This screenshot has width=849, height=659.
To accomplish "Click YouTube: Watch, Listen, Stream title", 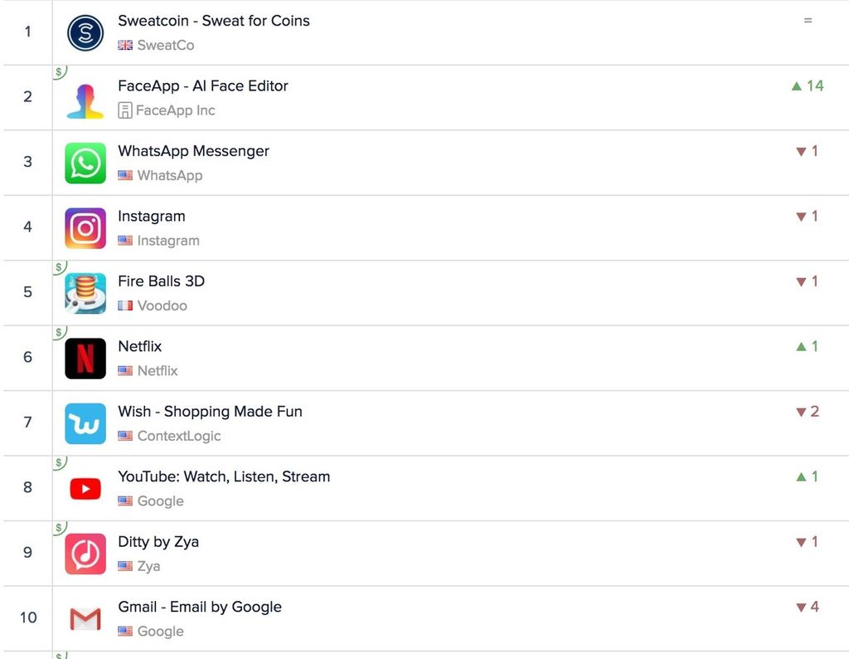I will (x=224, y=476).
